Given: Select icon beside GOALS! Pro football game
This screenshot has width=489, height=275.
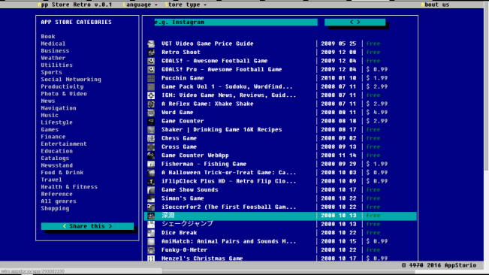Looking at the screenshot, I should pos(151,70).
